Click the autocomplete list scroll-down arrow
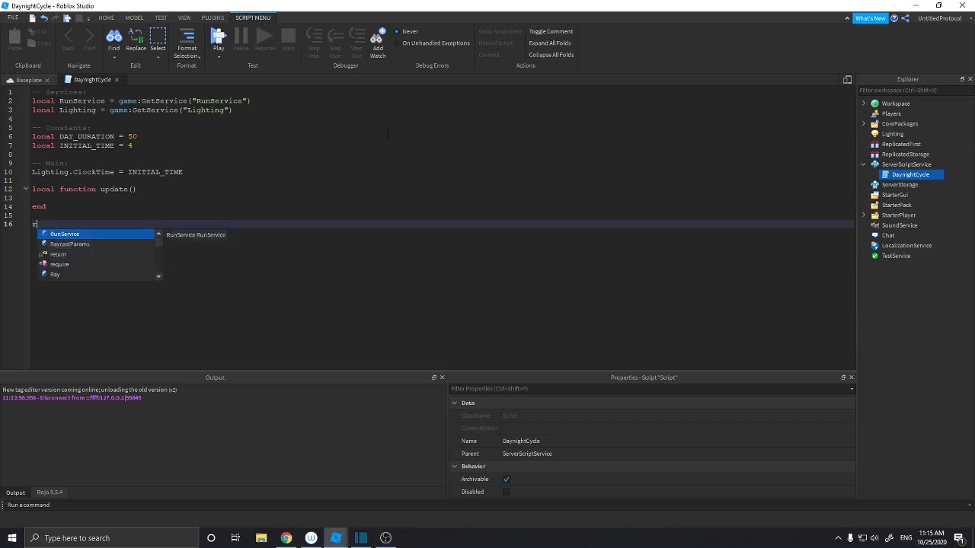 (x=158, y=276)
